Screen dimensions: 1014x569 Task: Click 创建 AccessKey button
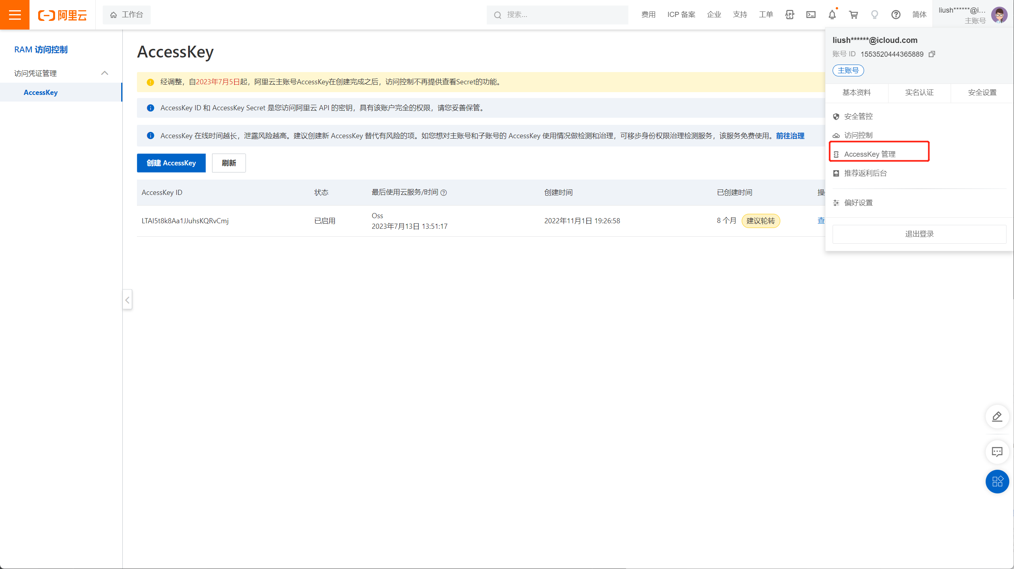171,163
